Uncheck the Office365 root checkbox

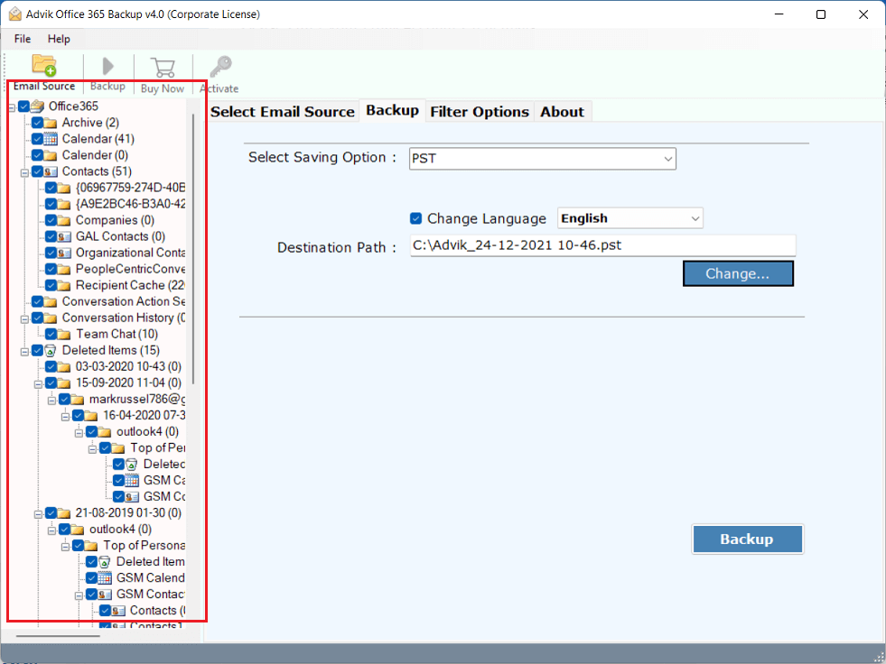23,106
